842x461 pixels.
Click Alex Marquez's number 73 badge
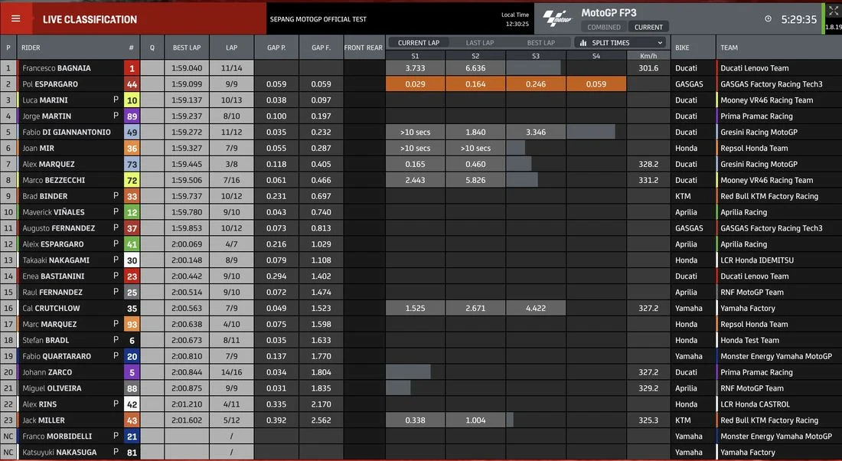coord(132,165)
